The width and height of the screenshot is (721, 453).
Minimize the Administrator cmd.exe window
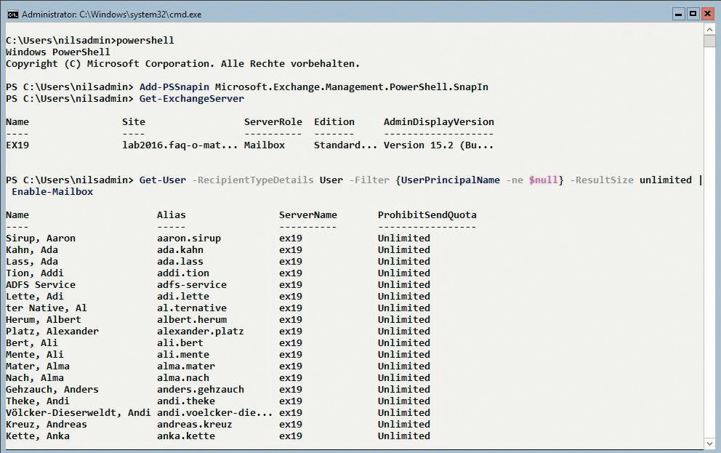(677, 13)
